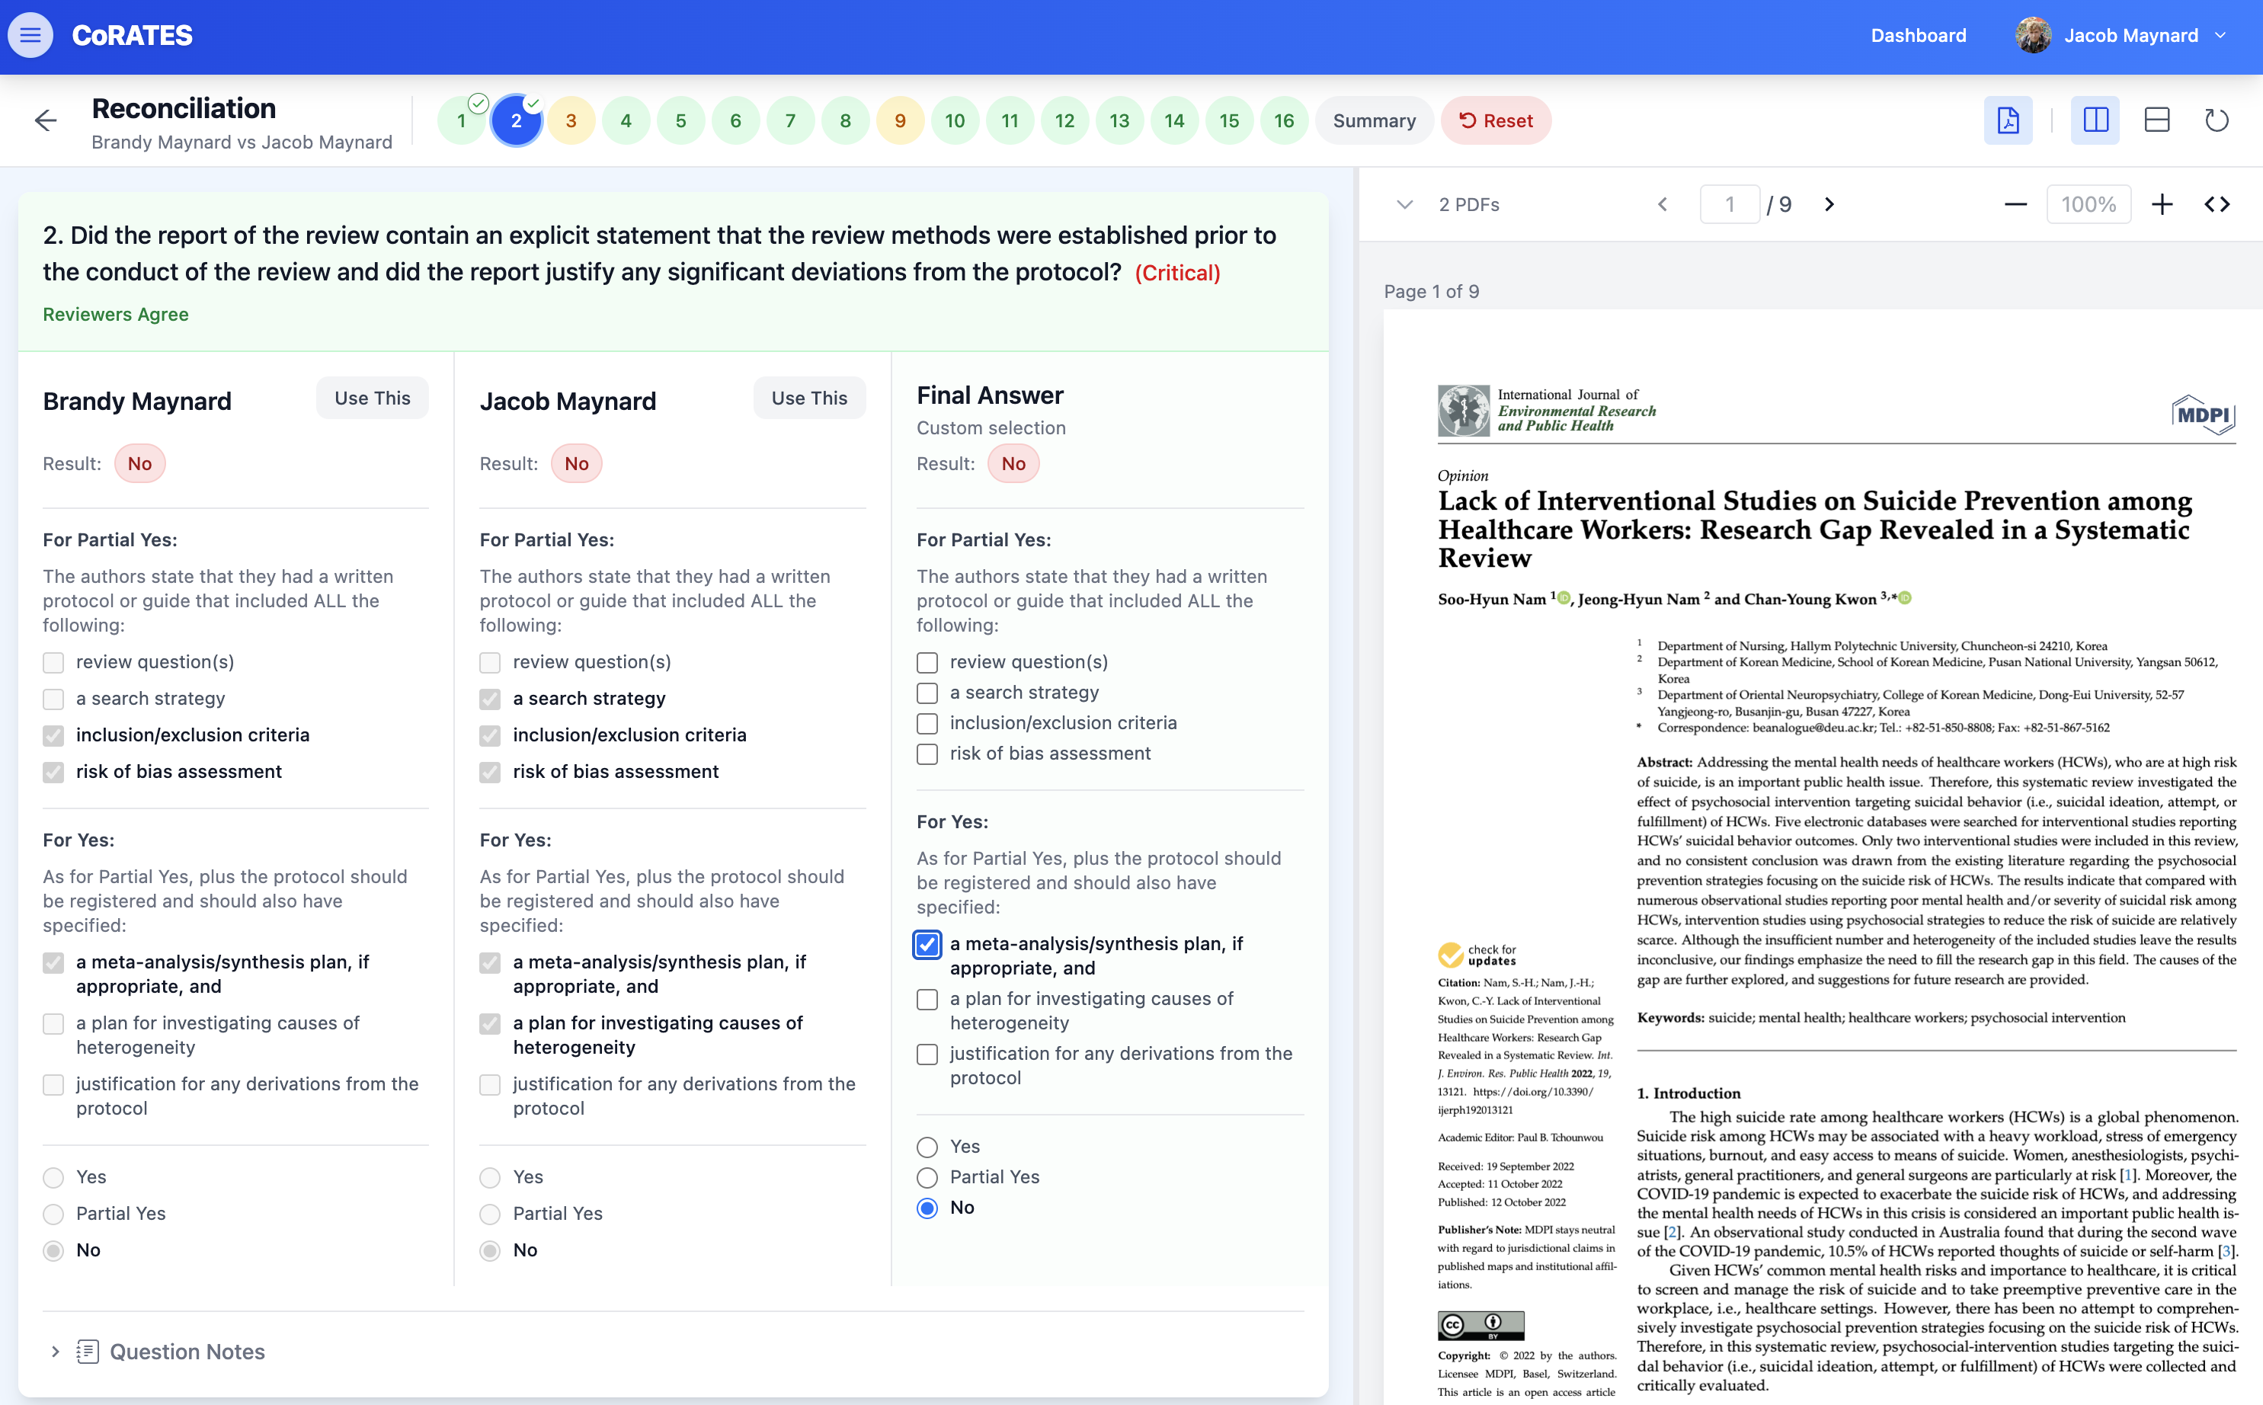
Task: Select Final Answer No radio button
Action: click(927, 1208)
